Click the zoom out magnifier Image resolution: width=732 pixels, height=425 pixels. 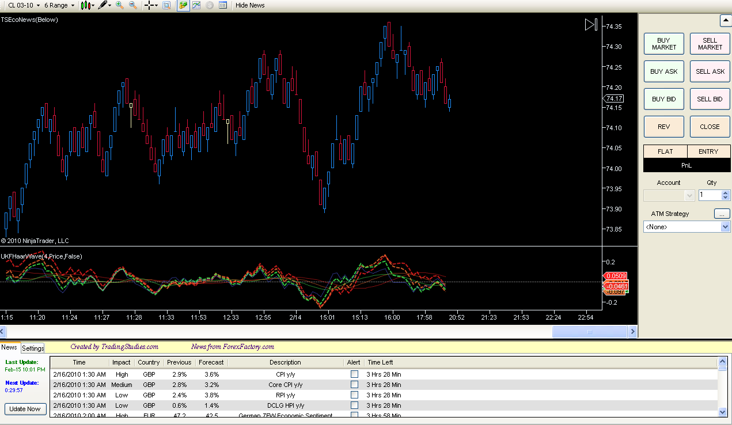click(132, 5)
